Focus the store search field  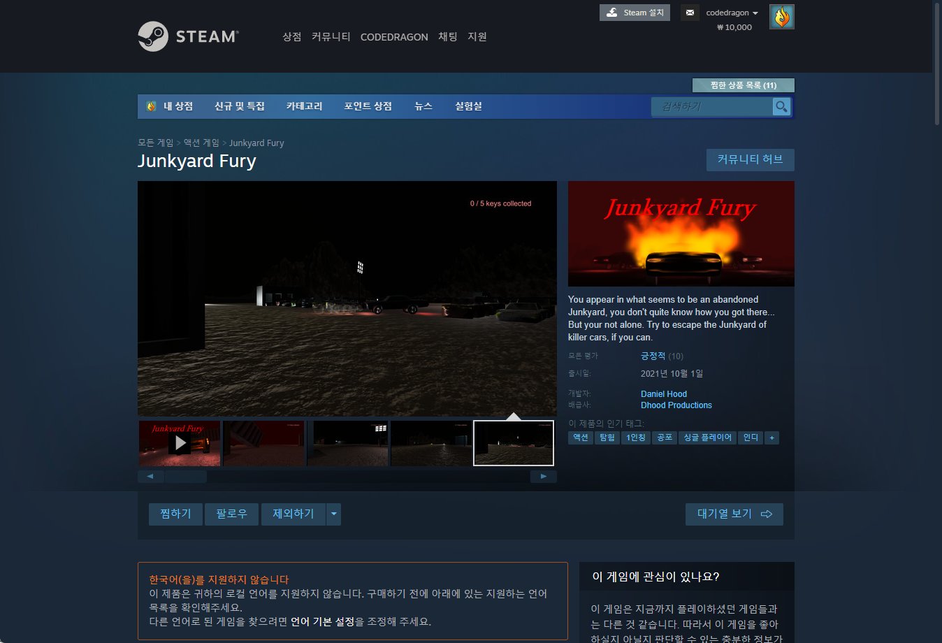click(711, 106)
